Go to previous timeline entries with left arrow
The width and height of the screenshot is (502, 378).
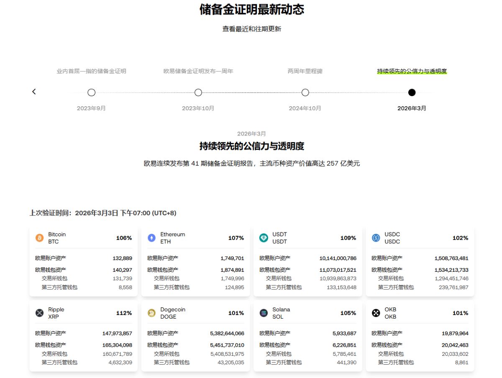point(34,92)
